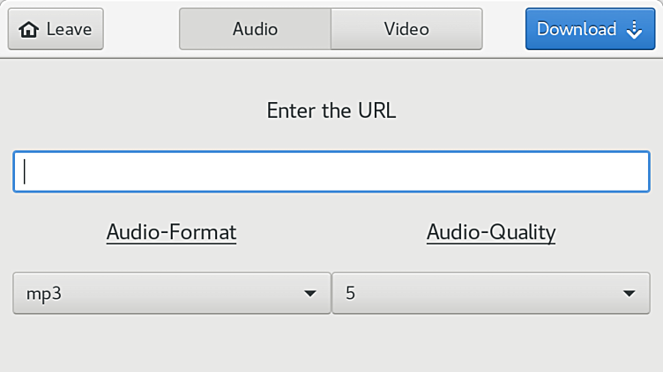The image size is (663, 372).
Task: Click the arrow on the mp3 format combo box
Action: point(309,294)
